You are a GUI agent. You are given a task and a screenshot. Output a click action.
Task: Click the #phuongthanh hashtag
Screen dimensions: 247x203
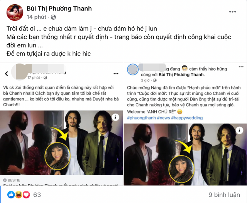pyautogui.click(x=141, y=118)
